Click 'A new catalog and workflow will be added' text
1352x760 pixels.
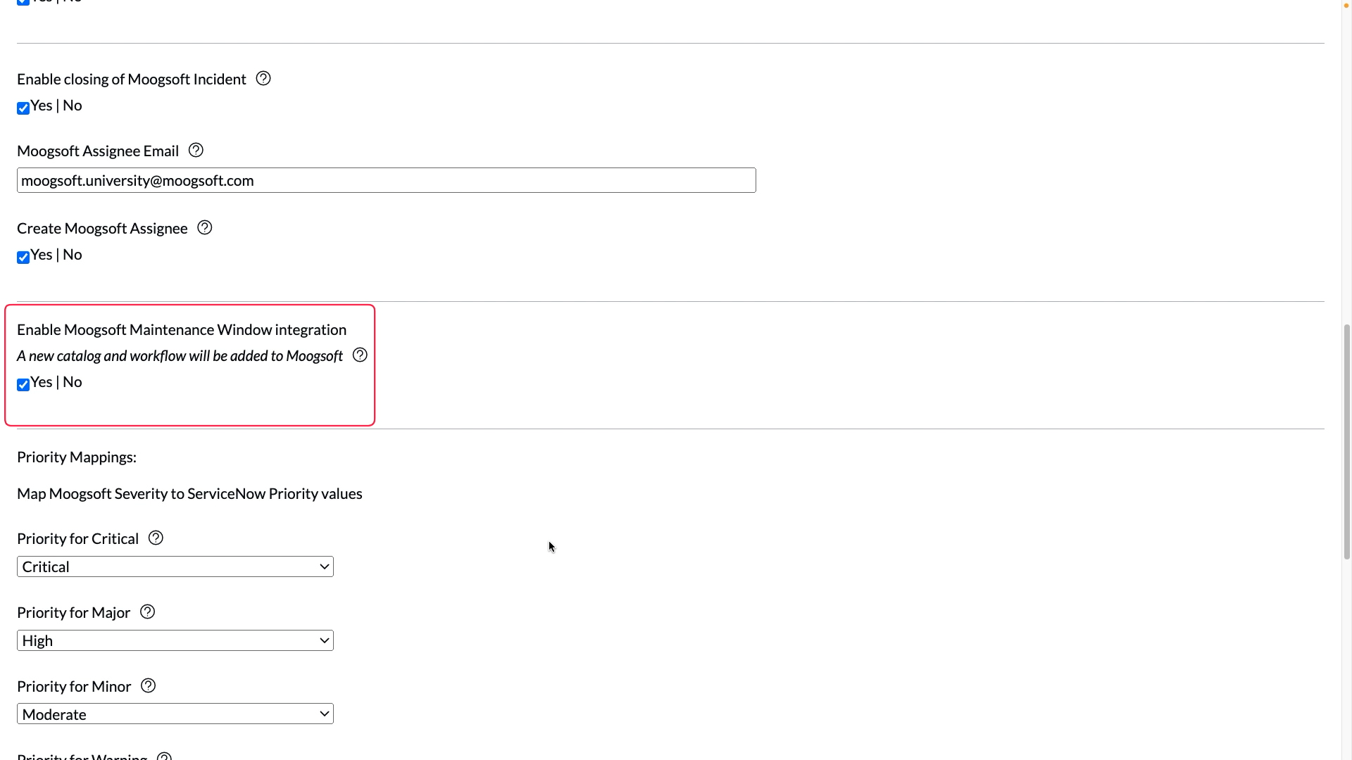coord(180,356)
